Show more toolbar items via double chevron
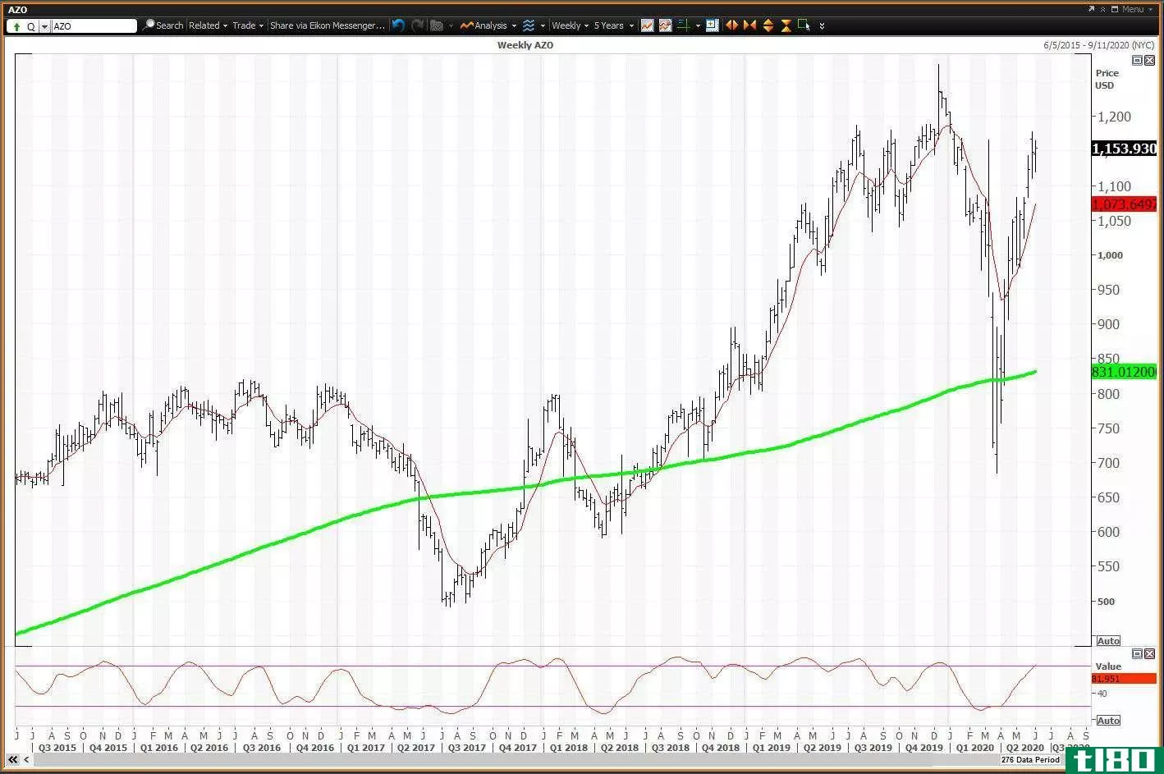The image size is (1164, 774). [822, 25]
